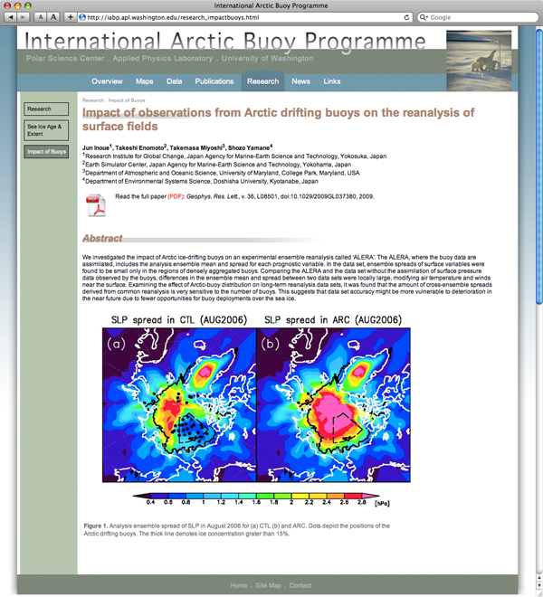The image size is (543, 597).
Task: Add bookmark with the plus button
Action: point(70,17)
